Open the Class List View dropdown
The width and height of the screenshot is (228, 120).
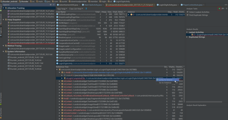click(76, 9)
